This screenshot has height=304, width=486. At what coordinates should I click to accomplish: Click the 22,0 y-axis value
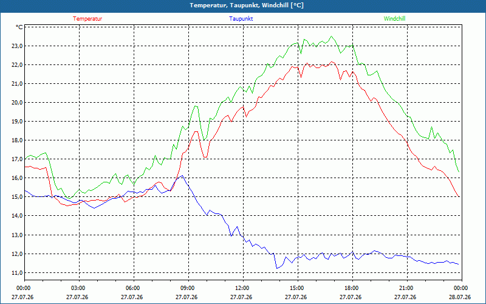pos(17,65)
